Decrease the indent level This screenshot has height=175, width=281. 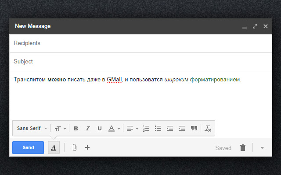[x=170, y=128]
